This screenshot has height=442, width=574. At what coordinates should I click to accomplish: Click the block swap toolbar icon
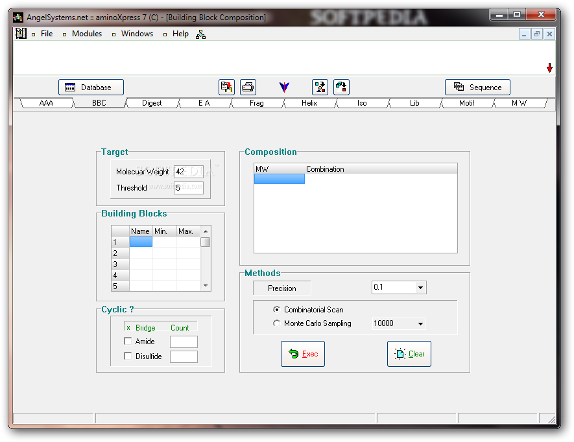coord(341,87)
